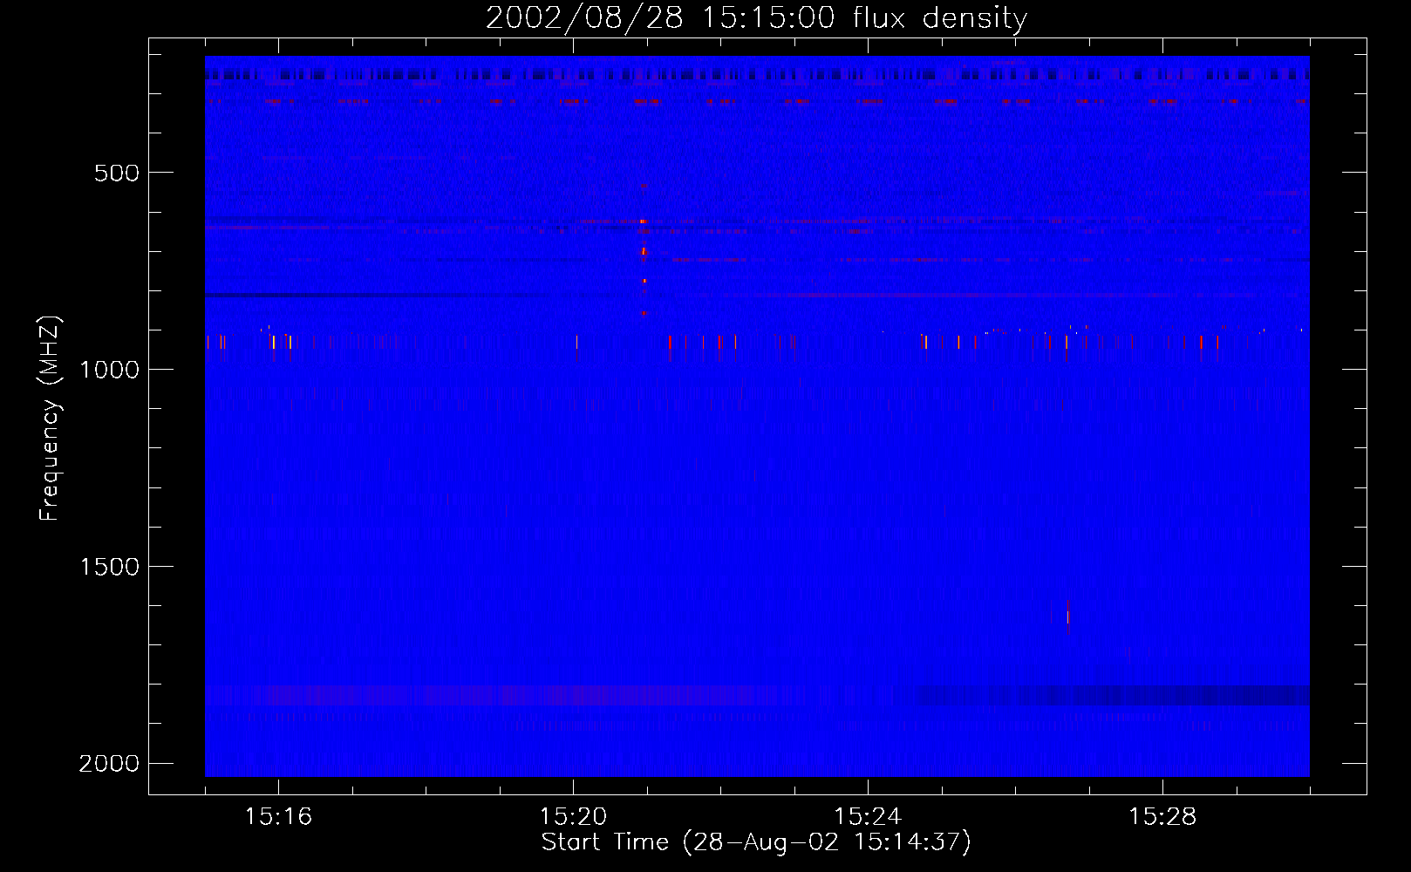Image resolution: width=1411 pixels, height=872 pixels.
Task: Click the 15:20 time axis label
Action: point(573,817)
